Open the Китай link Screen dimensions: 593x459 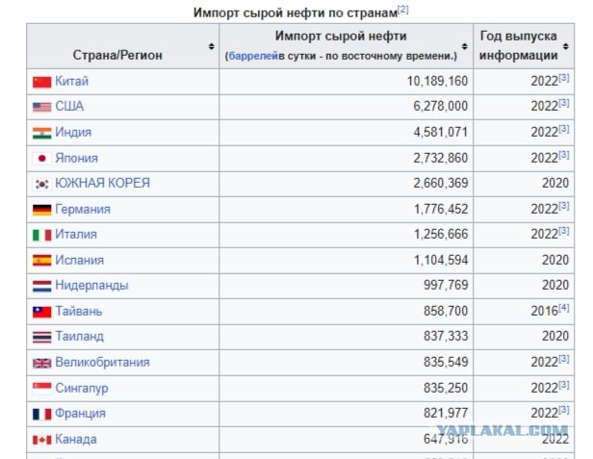(72, 82)
